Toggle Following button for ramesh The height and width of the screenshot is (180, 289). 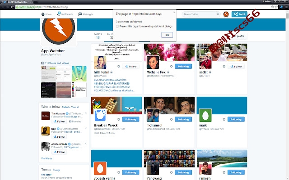click(236, 172)
